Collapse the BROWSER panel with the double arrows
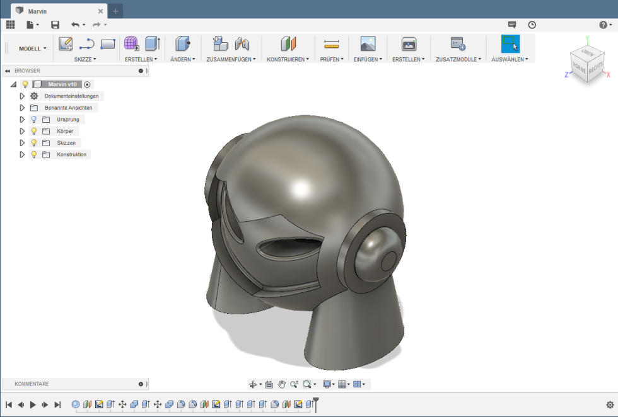This screenshot has width=618, height=417. [x=8, y=71]
